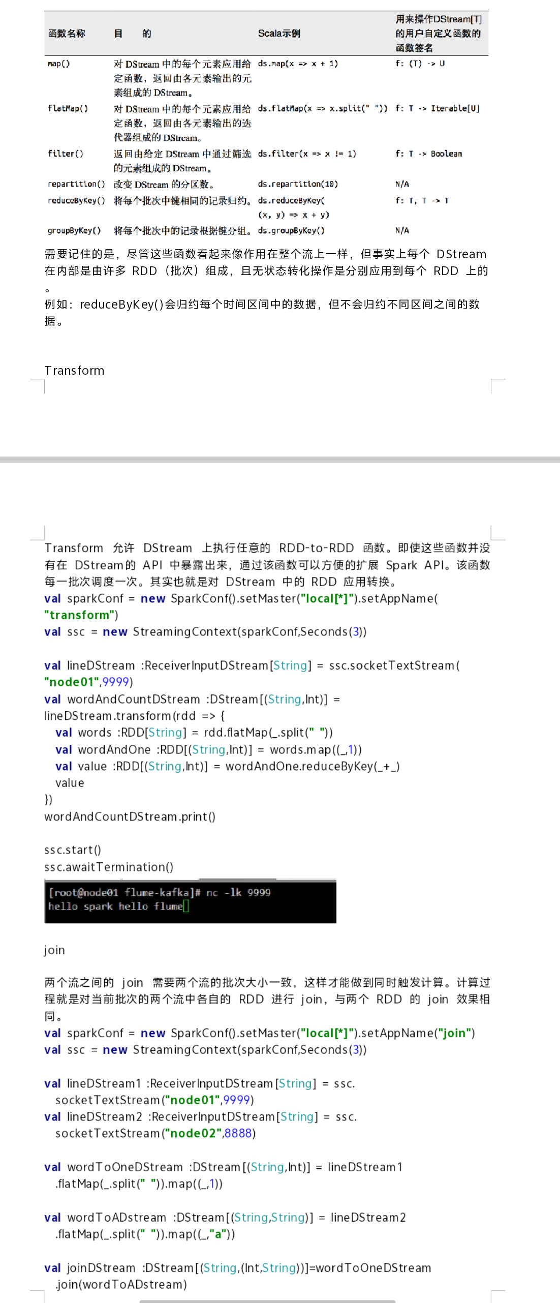Click the '函数名称' column header
560x1303 pixels.
67,34
